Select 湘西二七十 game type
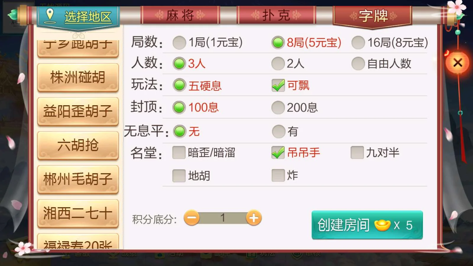Image resolution: width=473 pixels, height=266 pixels. 78,213
